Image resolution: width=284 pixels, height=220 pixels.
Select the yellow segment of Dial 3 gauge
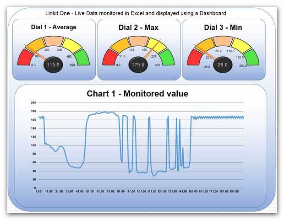pyautogui.click(x=242, y=45)
